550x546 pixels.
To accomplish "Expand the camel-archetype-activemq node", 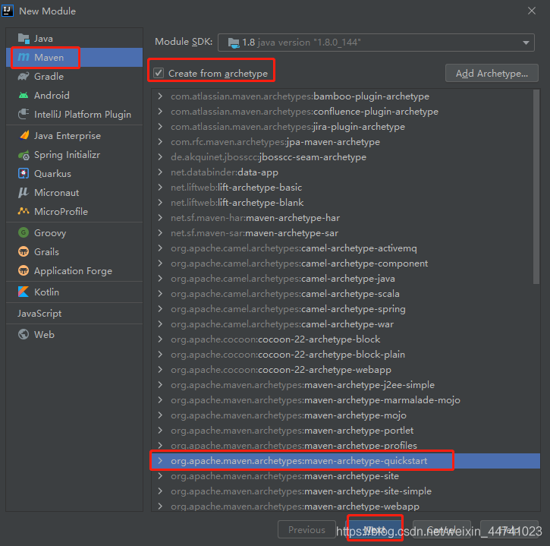I will click(160, 248).
